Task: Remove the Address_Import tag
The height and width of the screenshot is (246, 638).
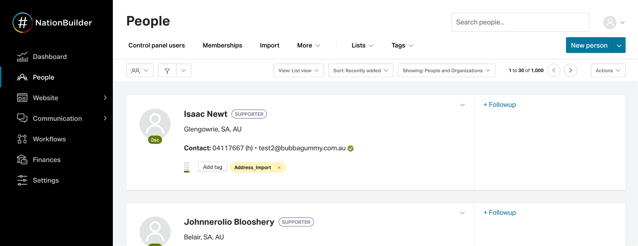Action: click(x=279, y=168)
